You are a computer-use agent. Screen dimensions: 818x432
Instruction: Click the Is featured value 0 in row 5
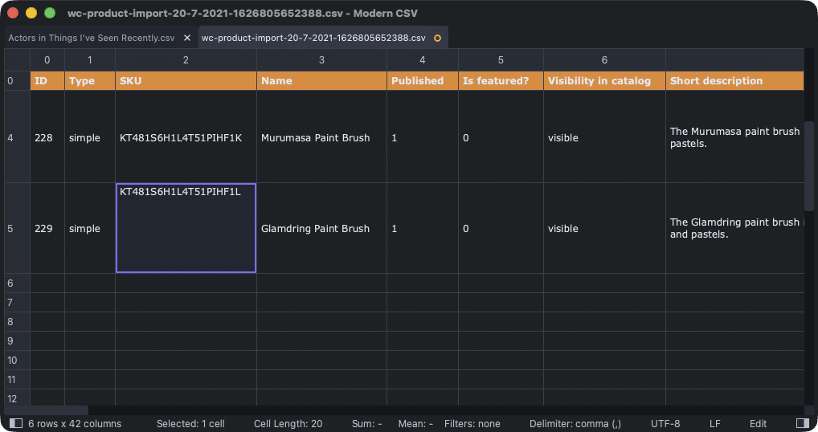click(501, 228)
